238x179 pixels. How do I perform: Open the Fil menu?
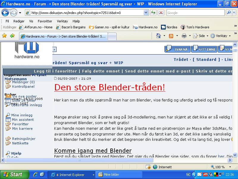pyautogui.click(x=7, y=21)
